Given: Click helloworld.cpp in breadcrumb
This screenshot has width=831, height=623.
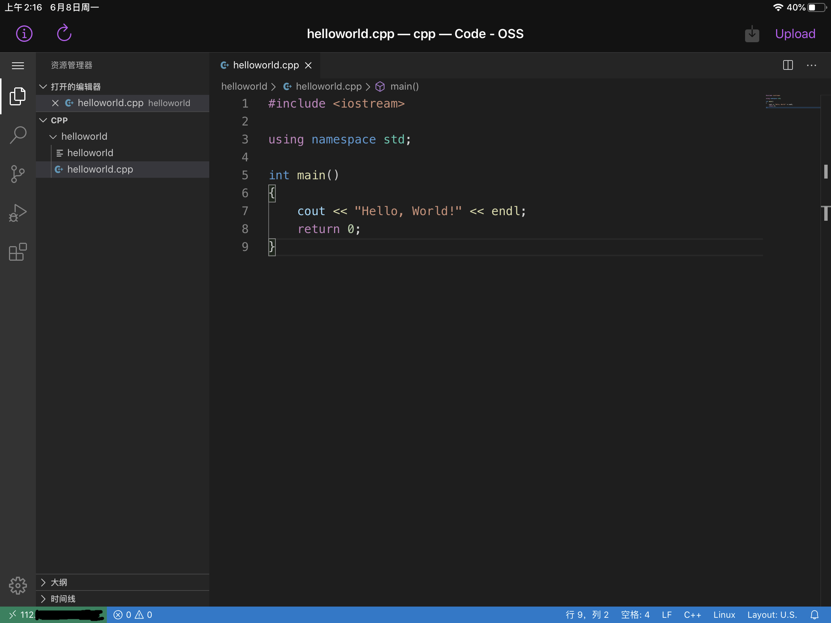Looking at the screenshot, I should tap(323, 86).
